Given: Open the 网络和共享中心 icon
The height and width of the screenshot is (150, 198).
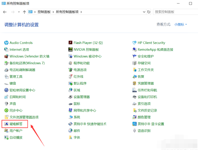Looking at the screenshot, I should point(71,110).
